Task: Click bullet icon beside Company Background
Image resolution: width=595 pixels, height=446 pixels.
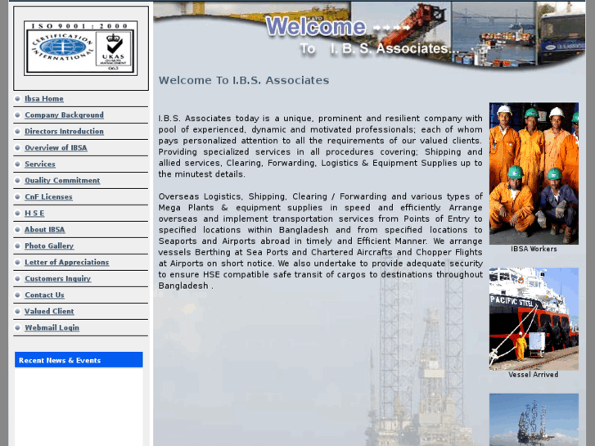Action: [x=17, y=115]
